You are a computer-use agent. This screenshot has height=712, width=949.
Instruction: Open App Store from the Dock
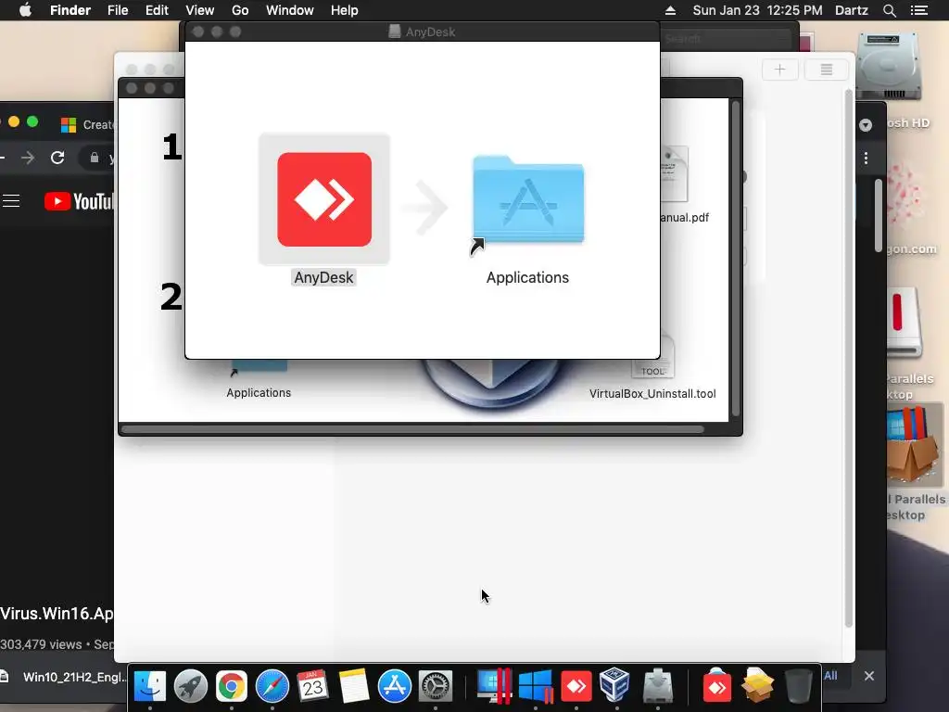click(x=395, y=686)
